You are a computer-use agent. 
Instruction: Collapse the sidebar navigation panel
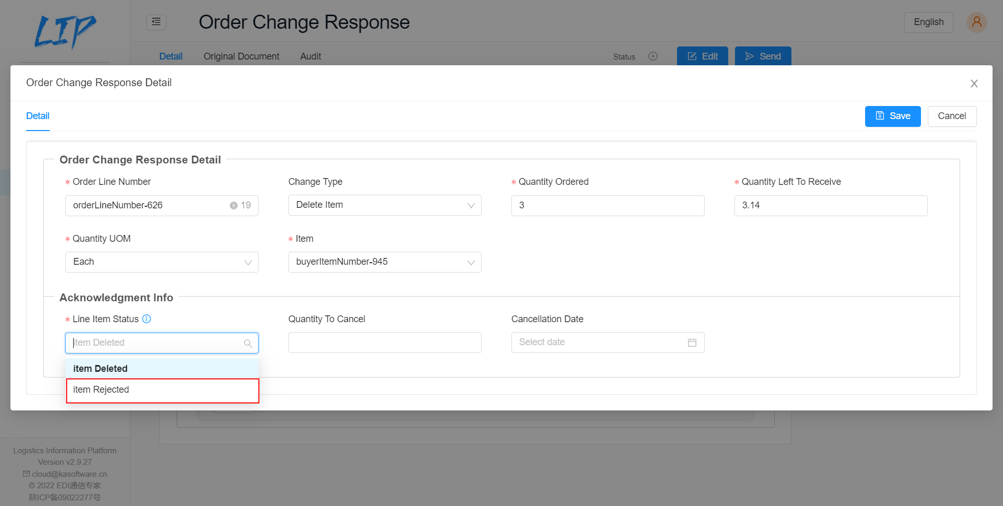[156, 22]
